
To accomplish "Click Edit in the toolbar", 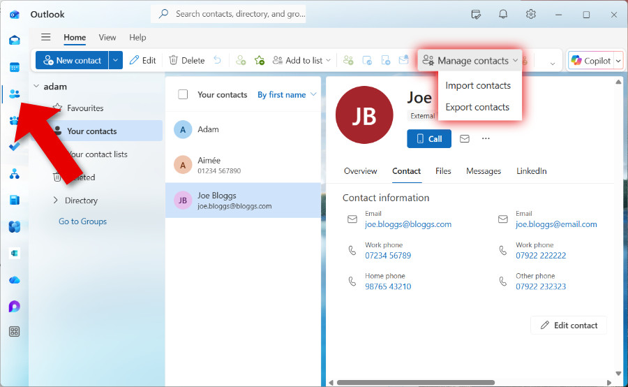I will coord(143,60).
